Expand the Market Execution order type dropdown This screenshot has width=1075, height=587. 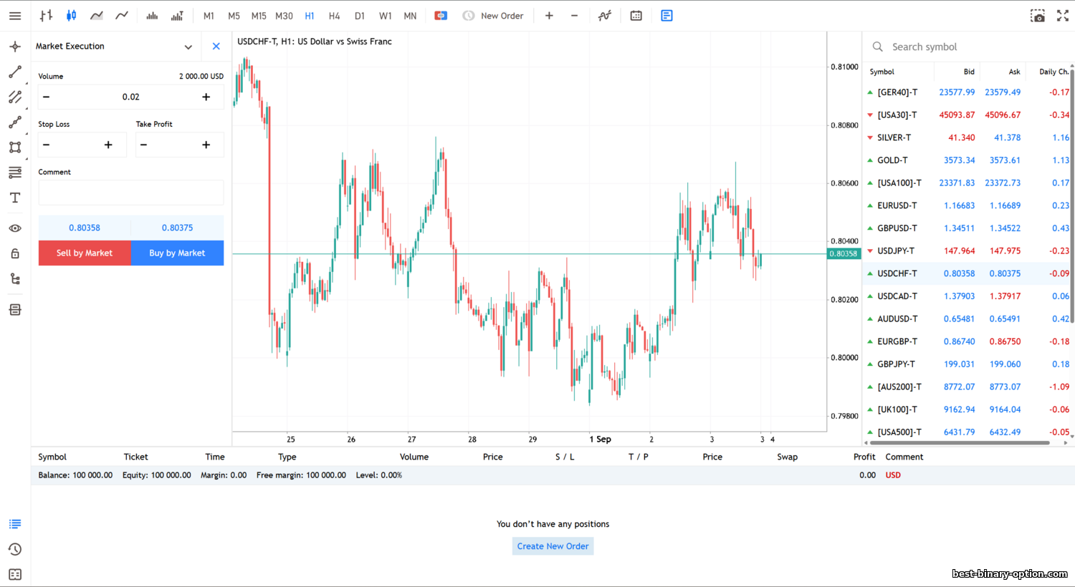[x=188, y=47]
